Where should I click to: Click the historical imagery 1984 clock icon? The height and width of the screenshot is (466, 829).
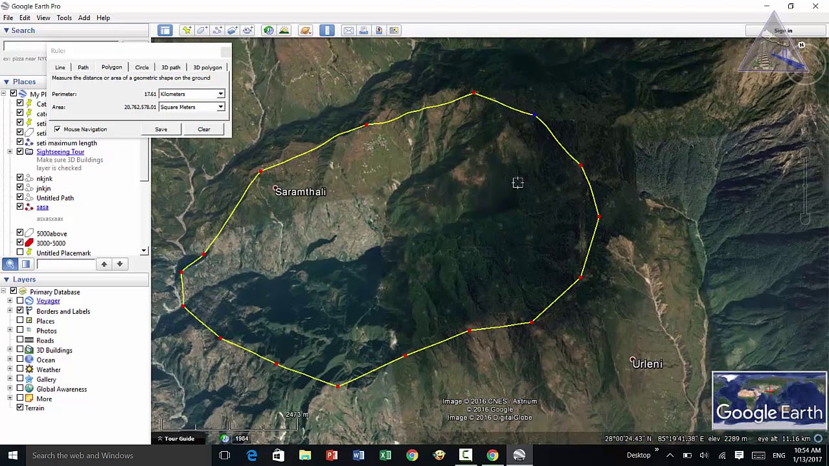point(225,439)
